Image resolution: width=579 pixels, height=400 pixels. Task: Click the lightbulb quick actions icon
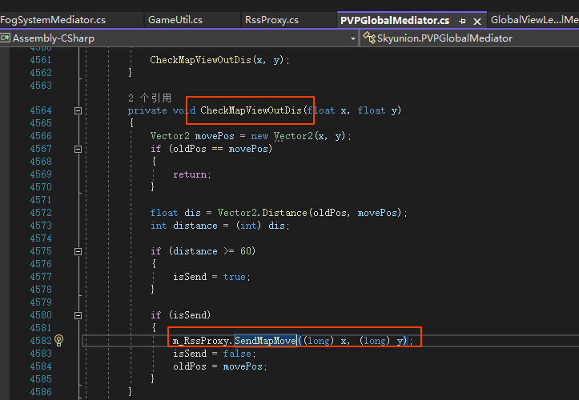(58, 340)
